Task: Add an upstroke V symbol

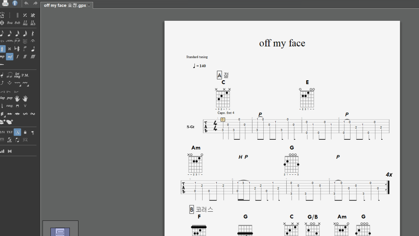Action: point(25,106)
